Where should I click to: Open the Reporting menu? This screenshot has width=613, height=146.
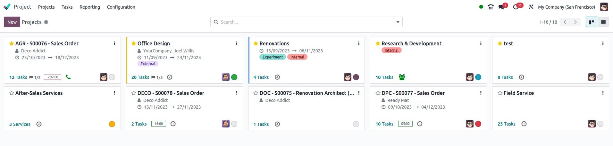[90, 7]
